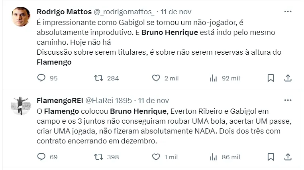Share the FlamengoREI tweet
This screenshot has width=304, height=170.
[x=288, y=157]
